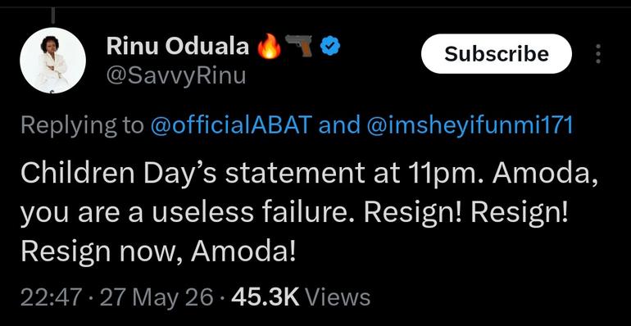The width and height of the screenshot is (631, 326).
Task: Click the 45.3K Views count
Action: pyautogui.click(x=301, y=298)
